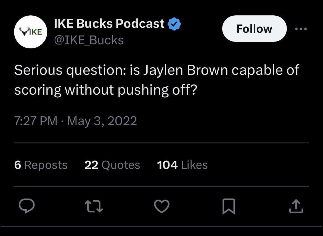
Task: Follow the IKE Bucks Podcast account
Action: (x=254, y=29)
